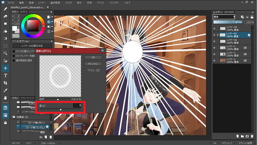
Task: Click new brush page icon in brush panel
Action: (46, 137)
